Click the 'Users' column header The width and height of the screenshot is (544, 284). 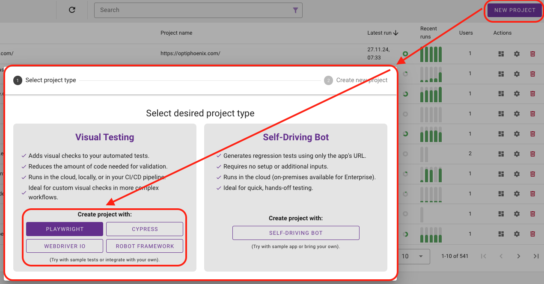(x=466, y=33)
